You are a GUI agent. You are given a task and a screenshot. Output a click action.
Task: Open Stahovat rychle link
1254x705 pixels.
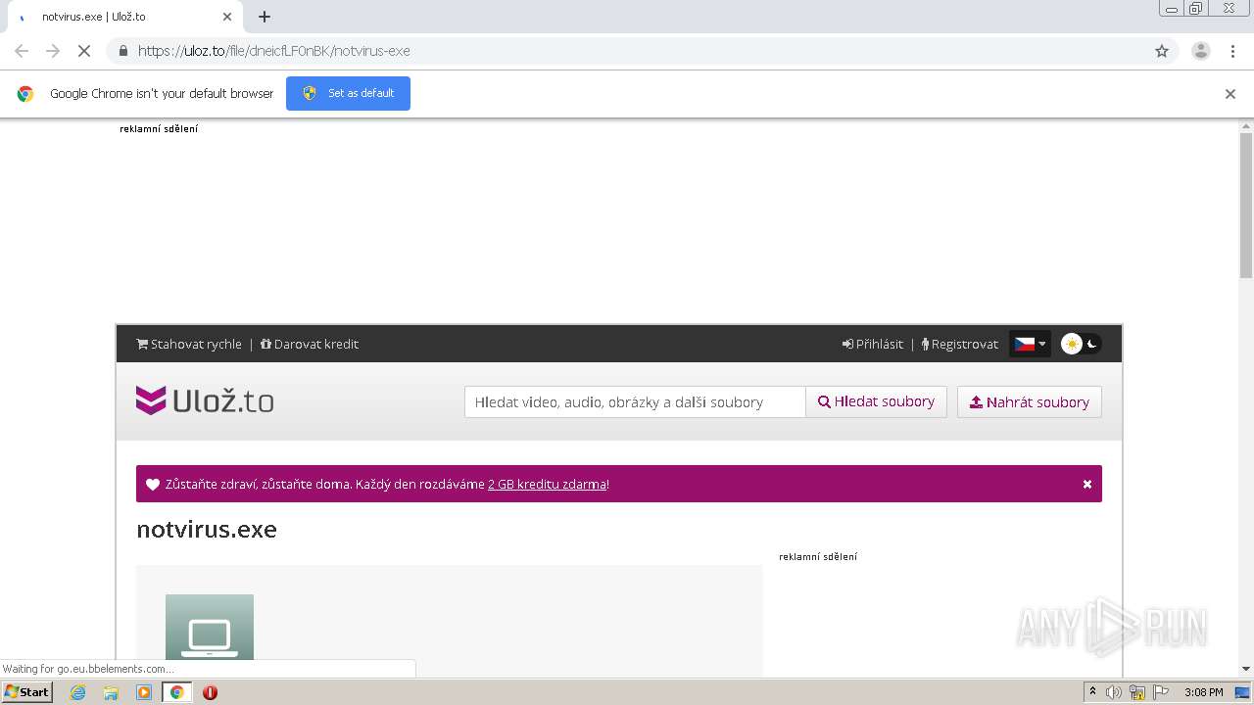point(189,344)
